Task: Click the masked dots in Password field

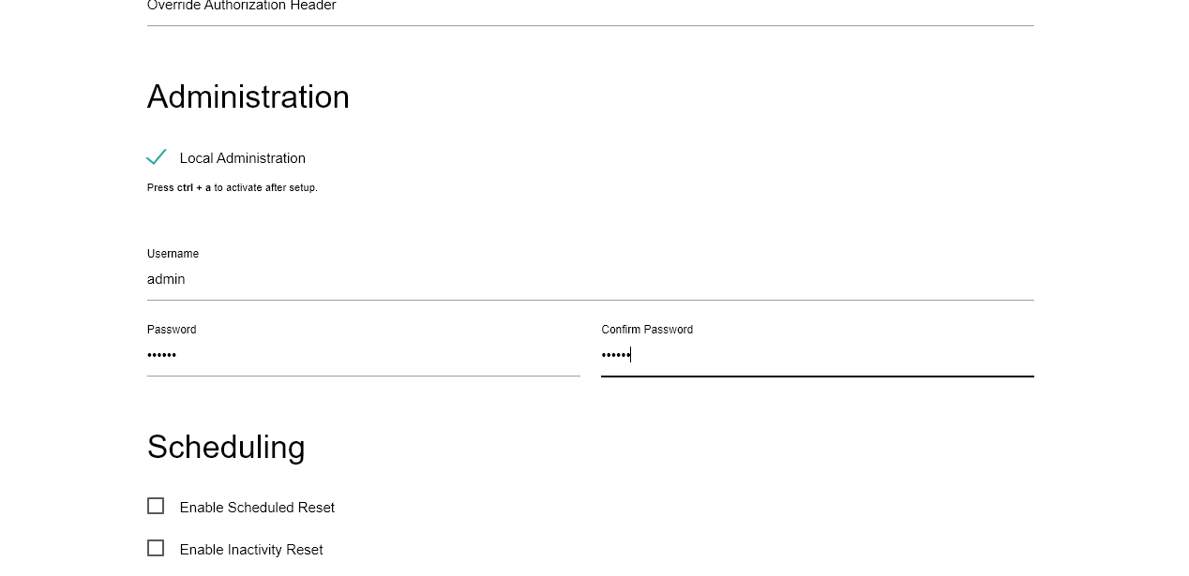Action: (162, 355)
